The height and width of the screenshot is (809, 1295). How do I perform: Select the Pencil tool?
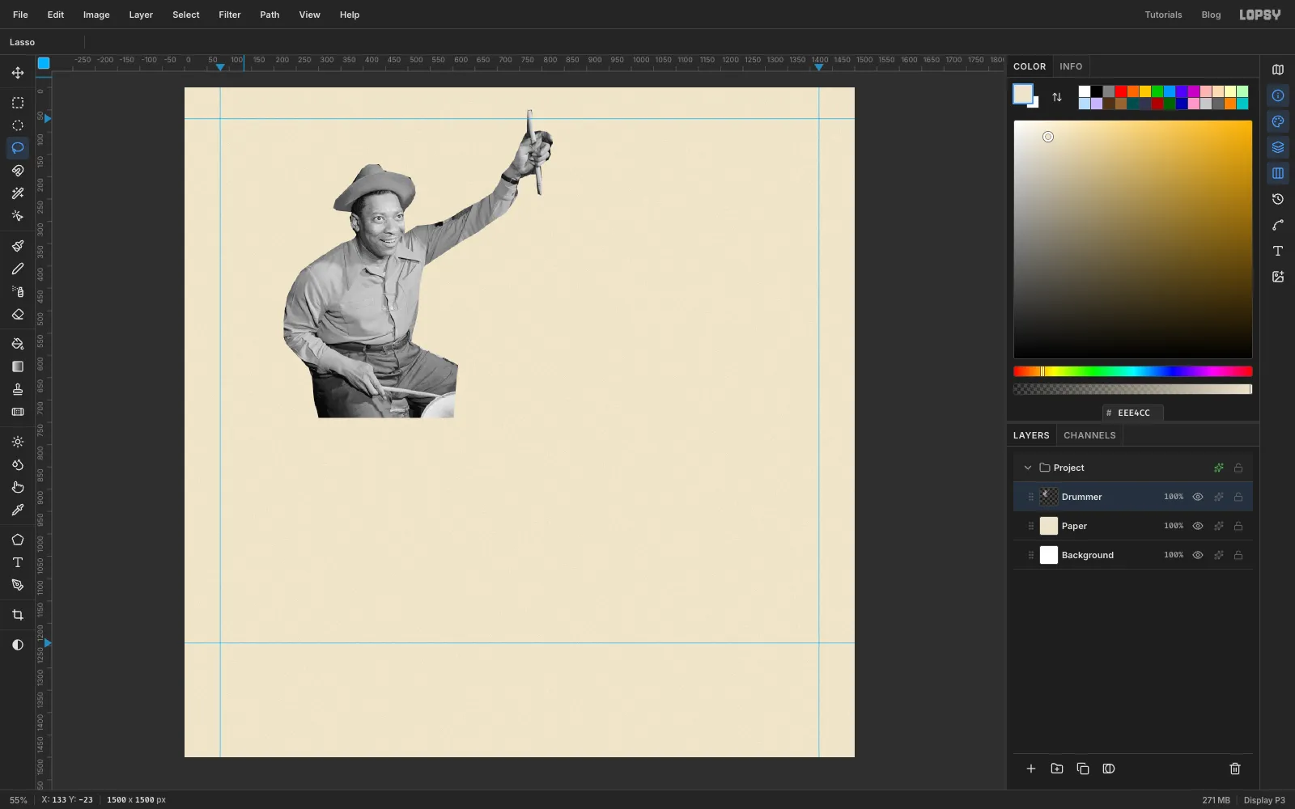(x=18, y=269)
